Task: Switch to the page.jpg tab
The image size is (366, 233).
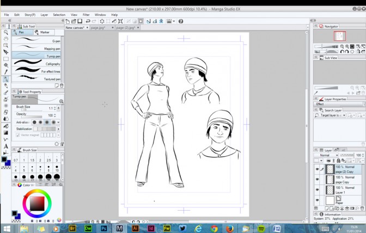Action: point(99,27)
